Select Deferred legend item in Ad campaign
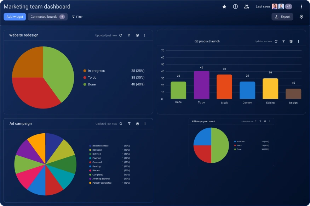 pyautogui.click(x=109, y=154)
